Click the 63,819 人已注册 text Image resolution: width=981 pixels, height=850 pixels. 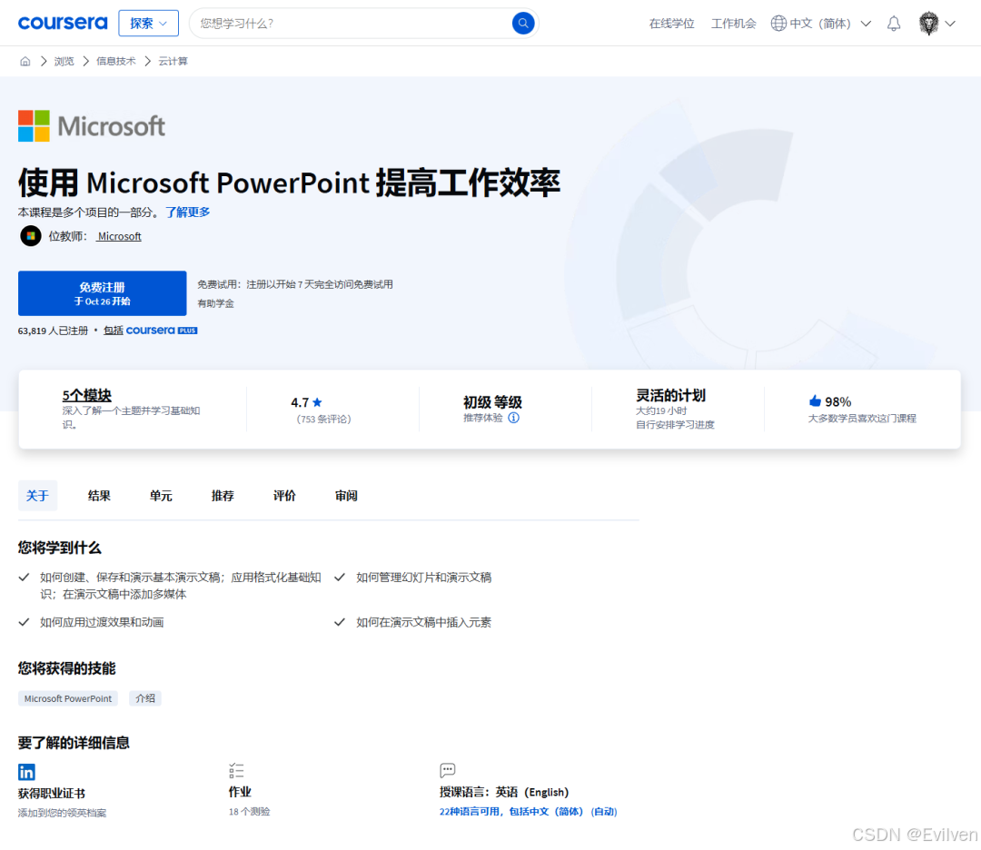[x=54, y=331]
